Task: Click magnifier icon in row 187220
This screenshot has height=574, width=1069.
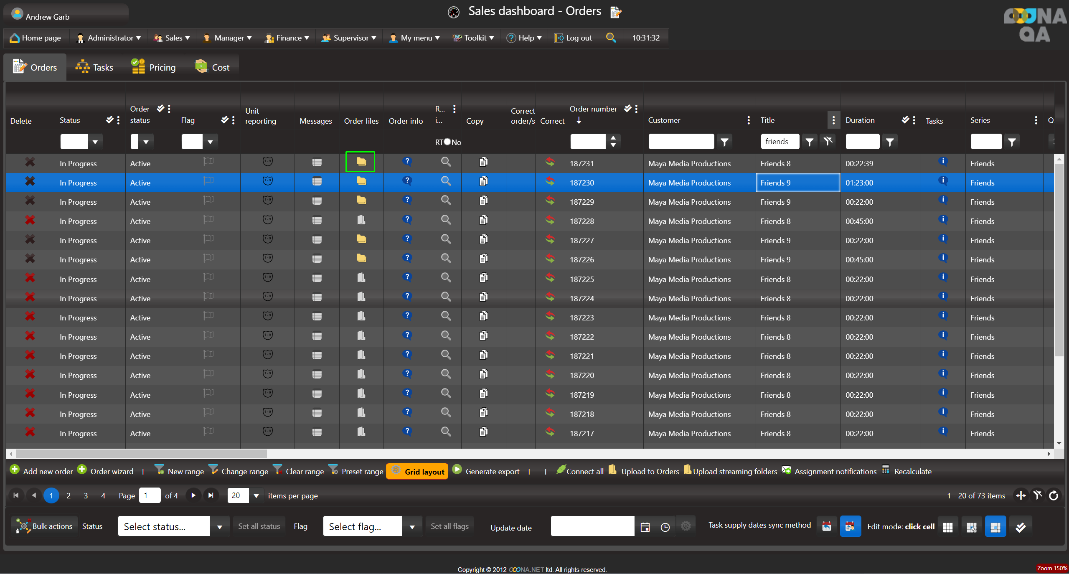Action: coord(446,374)
